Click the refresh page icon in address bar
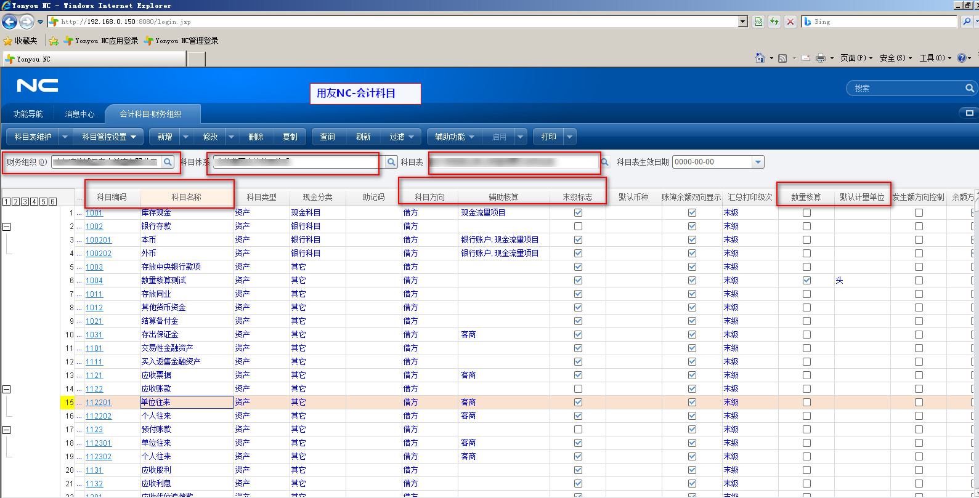Viewport: 979px width, 498px height. tap(774, 22)
